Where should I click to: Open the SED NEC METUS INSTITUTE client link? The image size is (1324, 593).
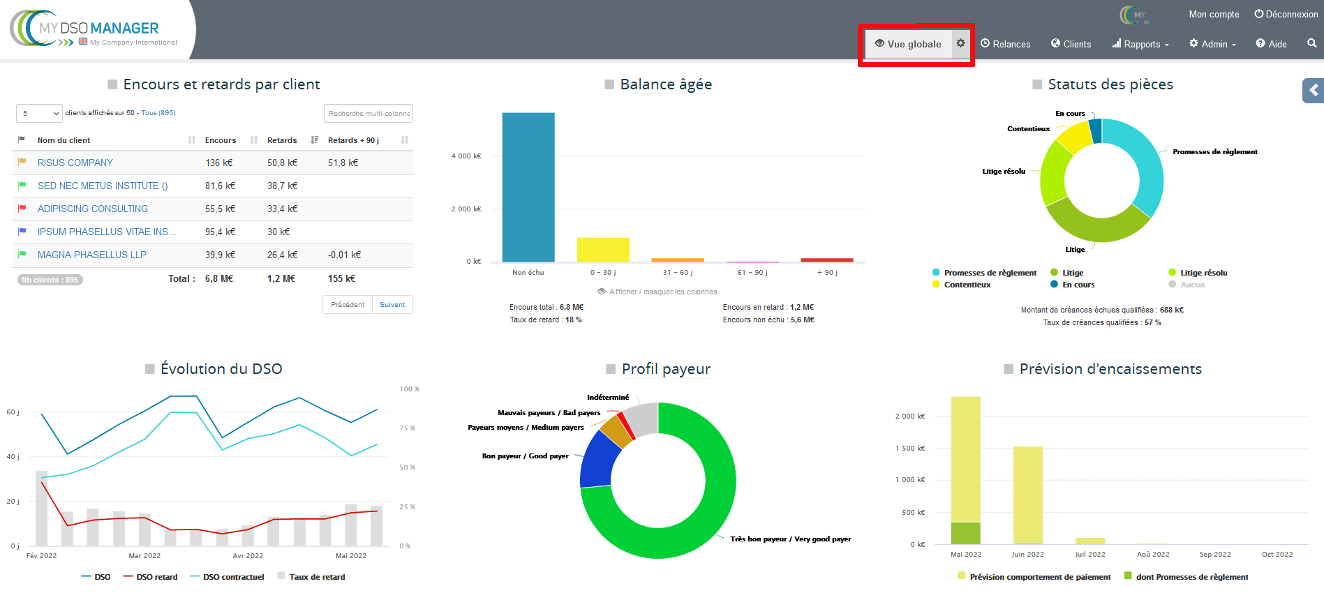102,186
